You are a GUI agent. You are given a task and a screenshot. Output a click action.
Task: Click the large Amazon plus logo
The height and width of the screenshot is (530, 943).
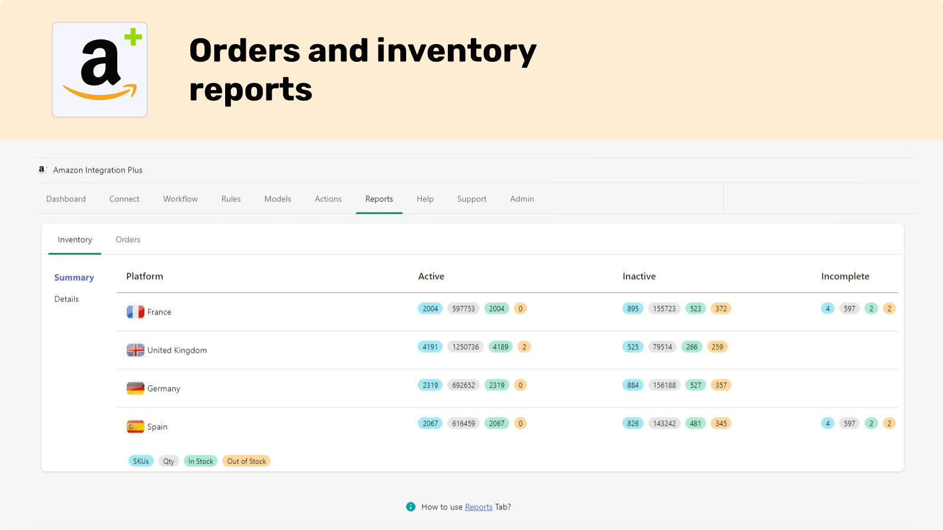[x=100, y=69]
